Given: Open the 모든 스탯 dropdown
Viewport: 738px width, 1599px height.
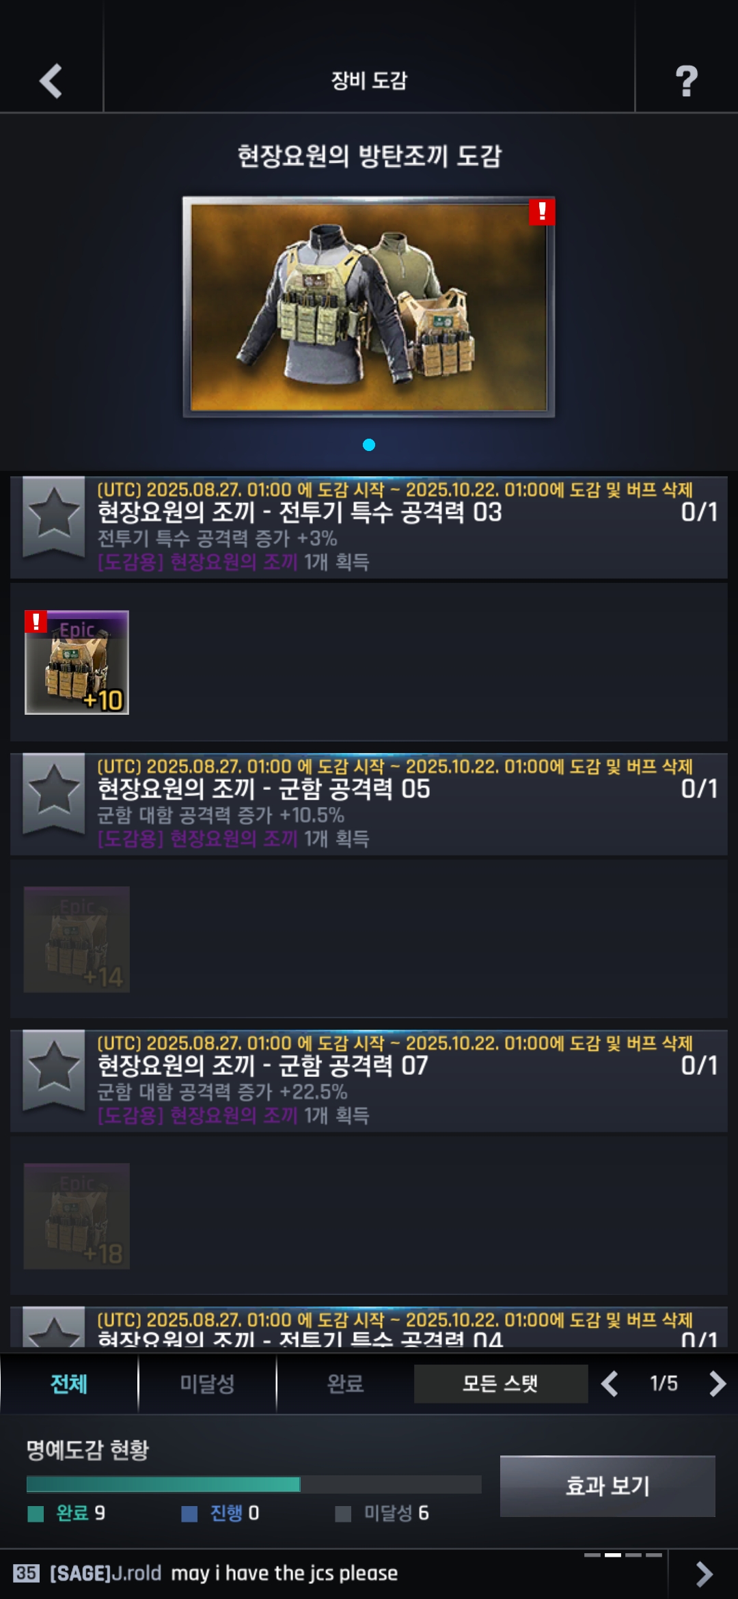Looking at the screenshot, I should pos(501,1384).
